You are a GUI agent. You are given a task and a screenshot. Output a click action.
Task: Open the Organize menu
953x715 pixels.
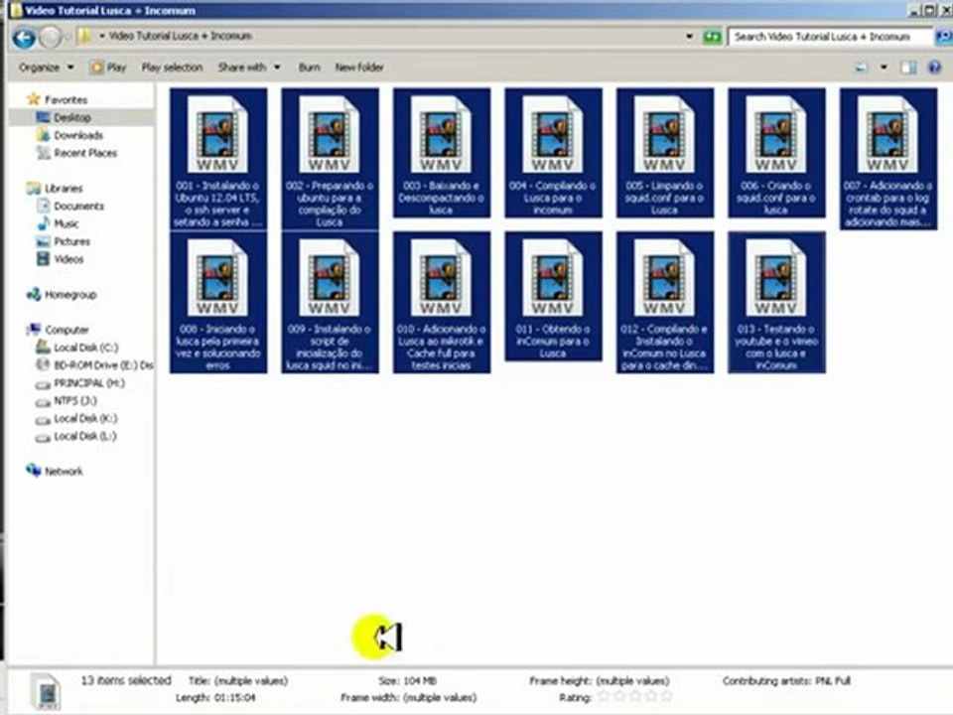pyautogui.click(x=46, y=67)
